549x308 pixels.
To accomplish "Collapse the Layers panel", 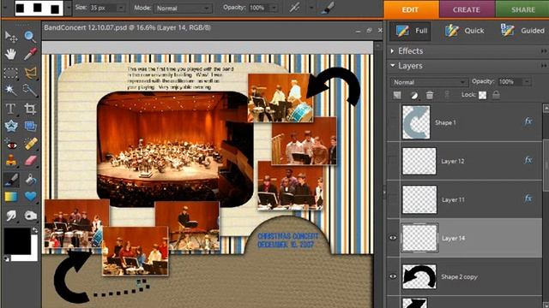I will pyautogui.click(x=392, y=66).
